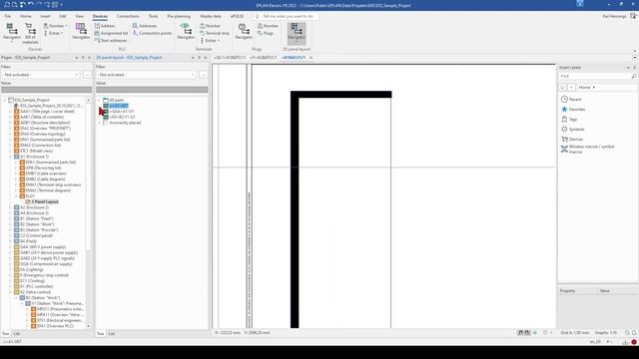Click the 3D panel layout Filter ellipsis button
The width and height of the screenshot is (639, 359).
203,75
